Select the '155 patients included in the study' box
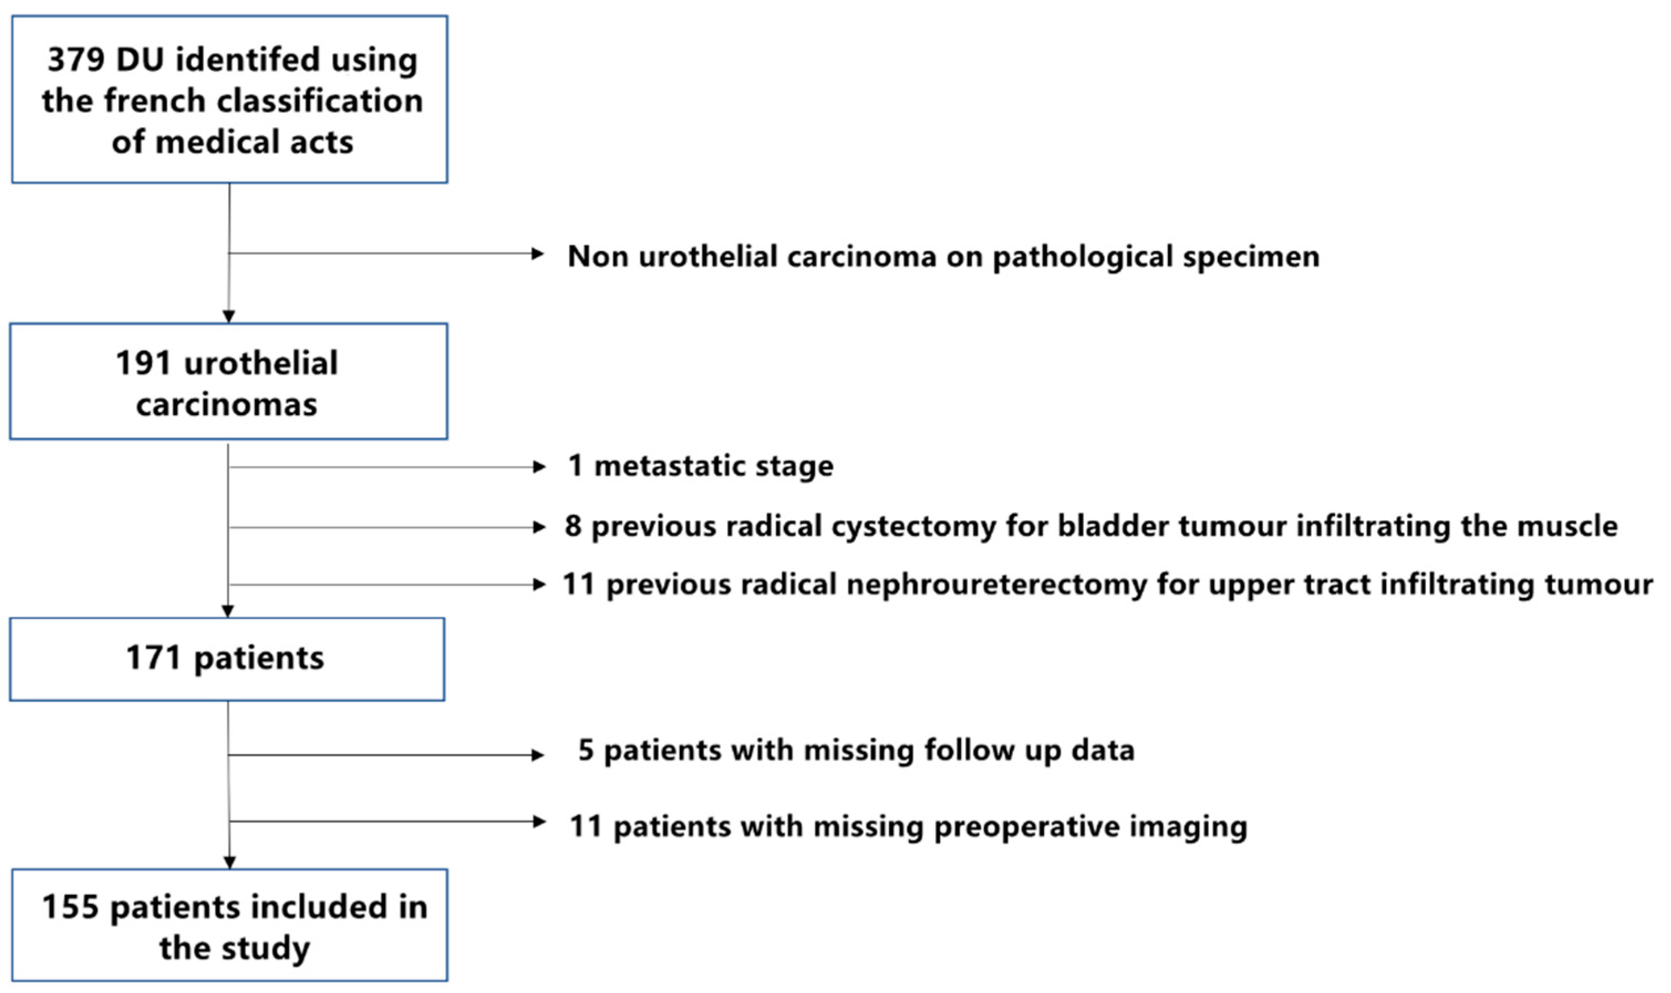The width and height of the screenshot is (1671, 993). (230, 925)
